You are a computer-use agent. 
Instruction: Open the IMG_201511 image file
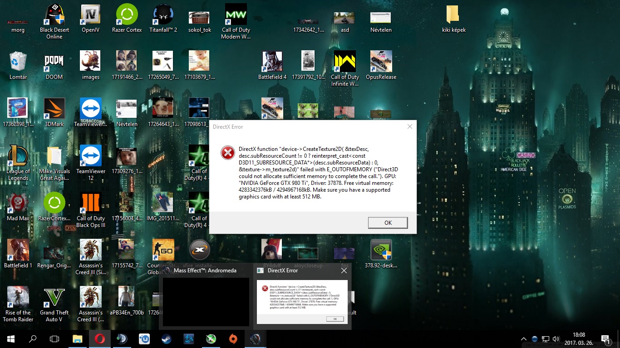tap(163, 208)
